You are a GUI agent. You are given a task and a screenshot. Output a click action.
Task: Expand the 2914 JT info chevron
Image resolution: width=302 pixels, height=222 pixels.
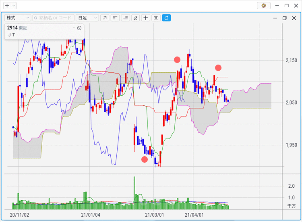click(x=79, y=28)
